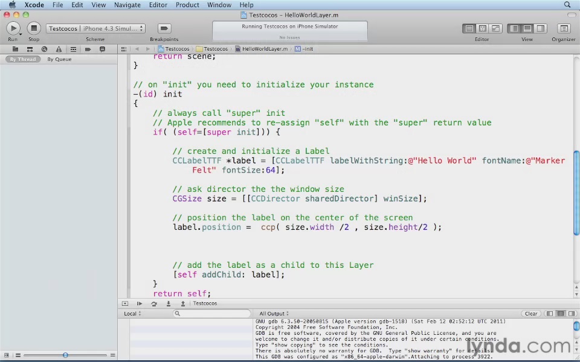580x362 pixels.
Task: Go forward in editor history
Action: (x=148, y=49)
